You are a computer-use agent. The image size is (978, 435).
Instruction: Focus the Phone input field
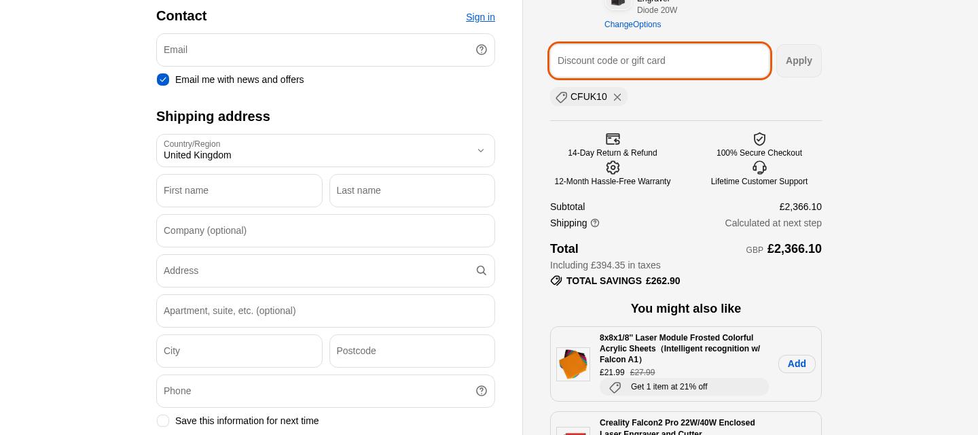(325, 391)
